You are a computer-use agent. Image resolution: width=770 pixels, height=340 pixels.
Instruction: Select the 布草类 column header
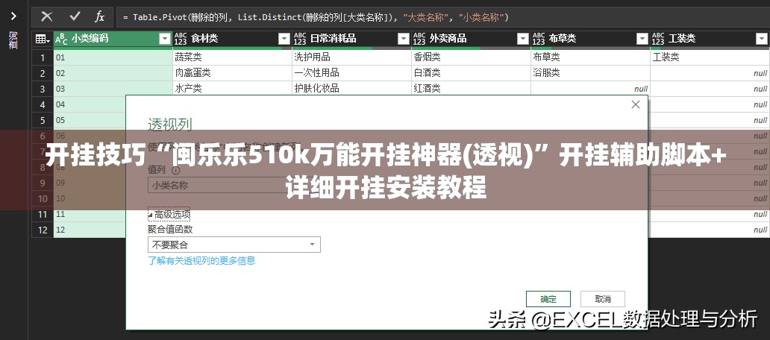590,39
